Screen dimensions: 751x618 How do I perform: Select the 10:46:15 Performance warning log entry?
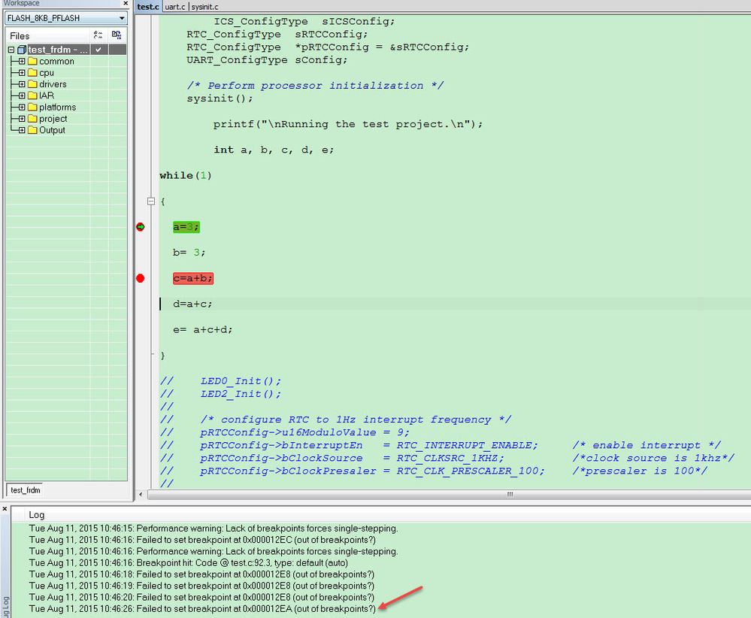click(x=213, y=529)
